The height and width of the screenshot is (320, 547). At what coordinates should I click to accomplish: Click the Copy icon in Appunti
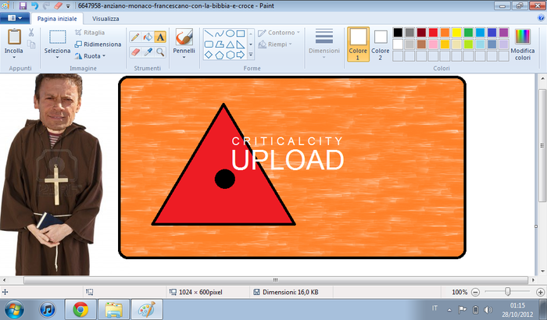[31, 44]
